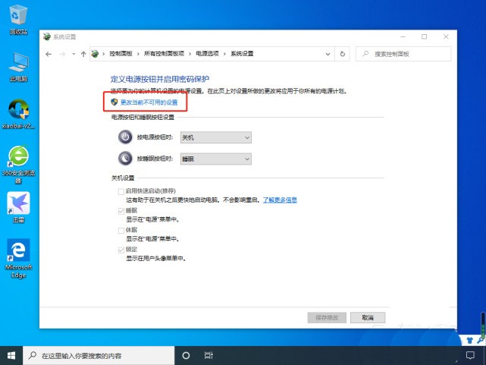Launch the xiaobai installer desktop icon
This screenshot has width=486, height=365.
coord(18,114)
